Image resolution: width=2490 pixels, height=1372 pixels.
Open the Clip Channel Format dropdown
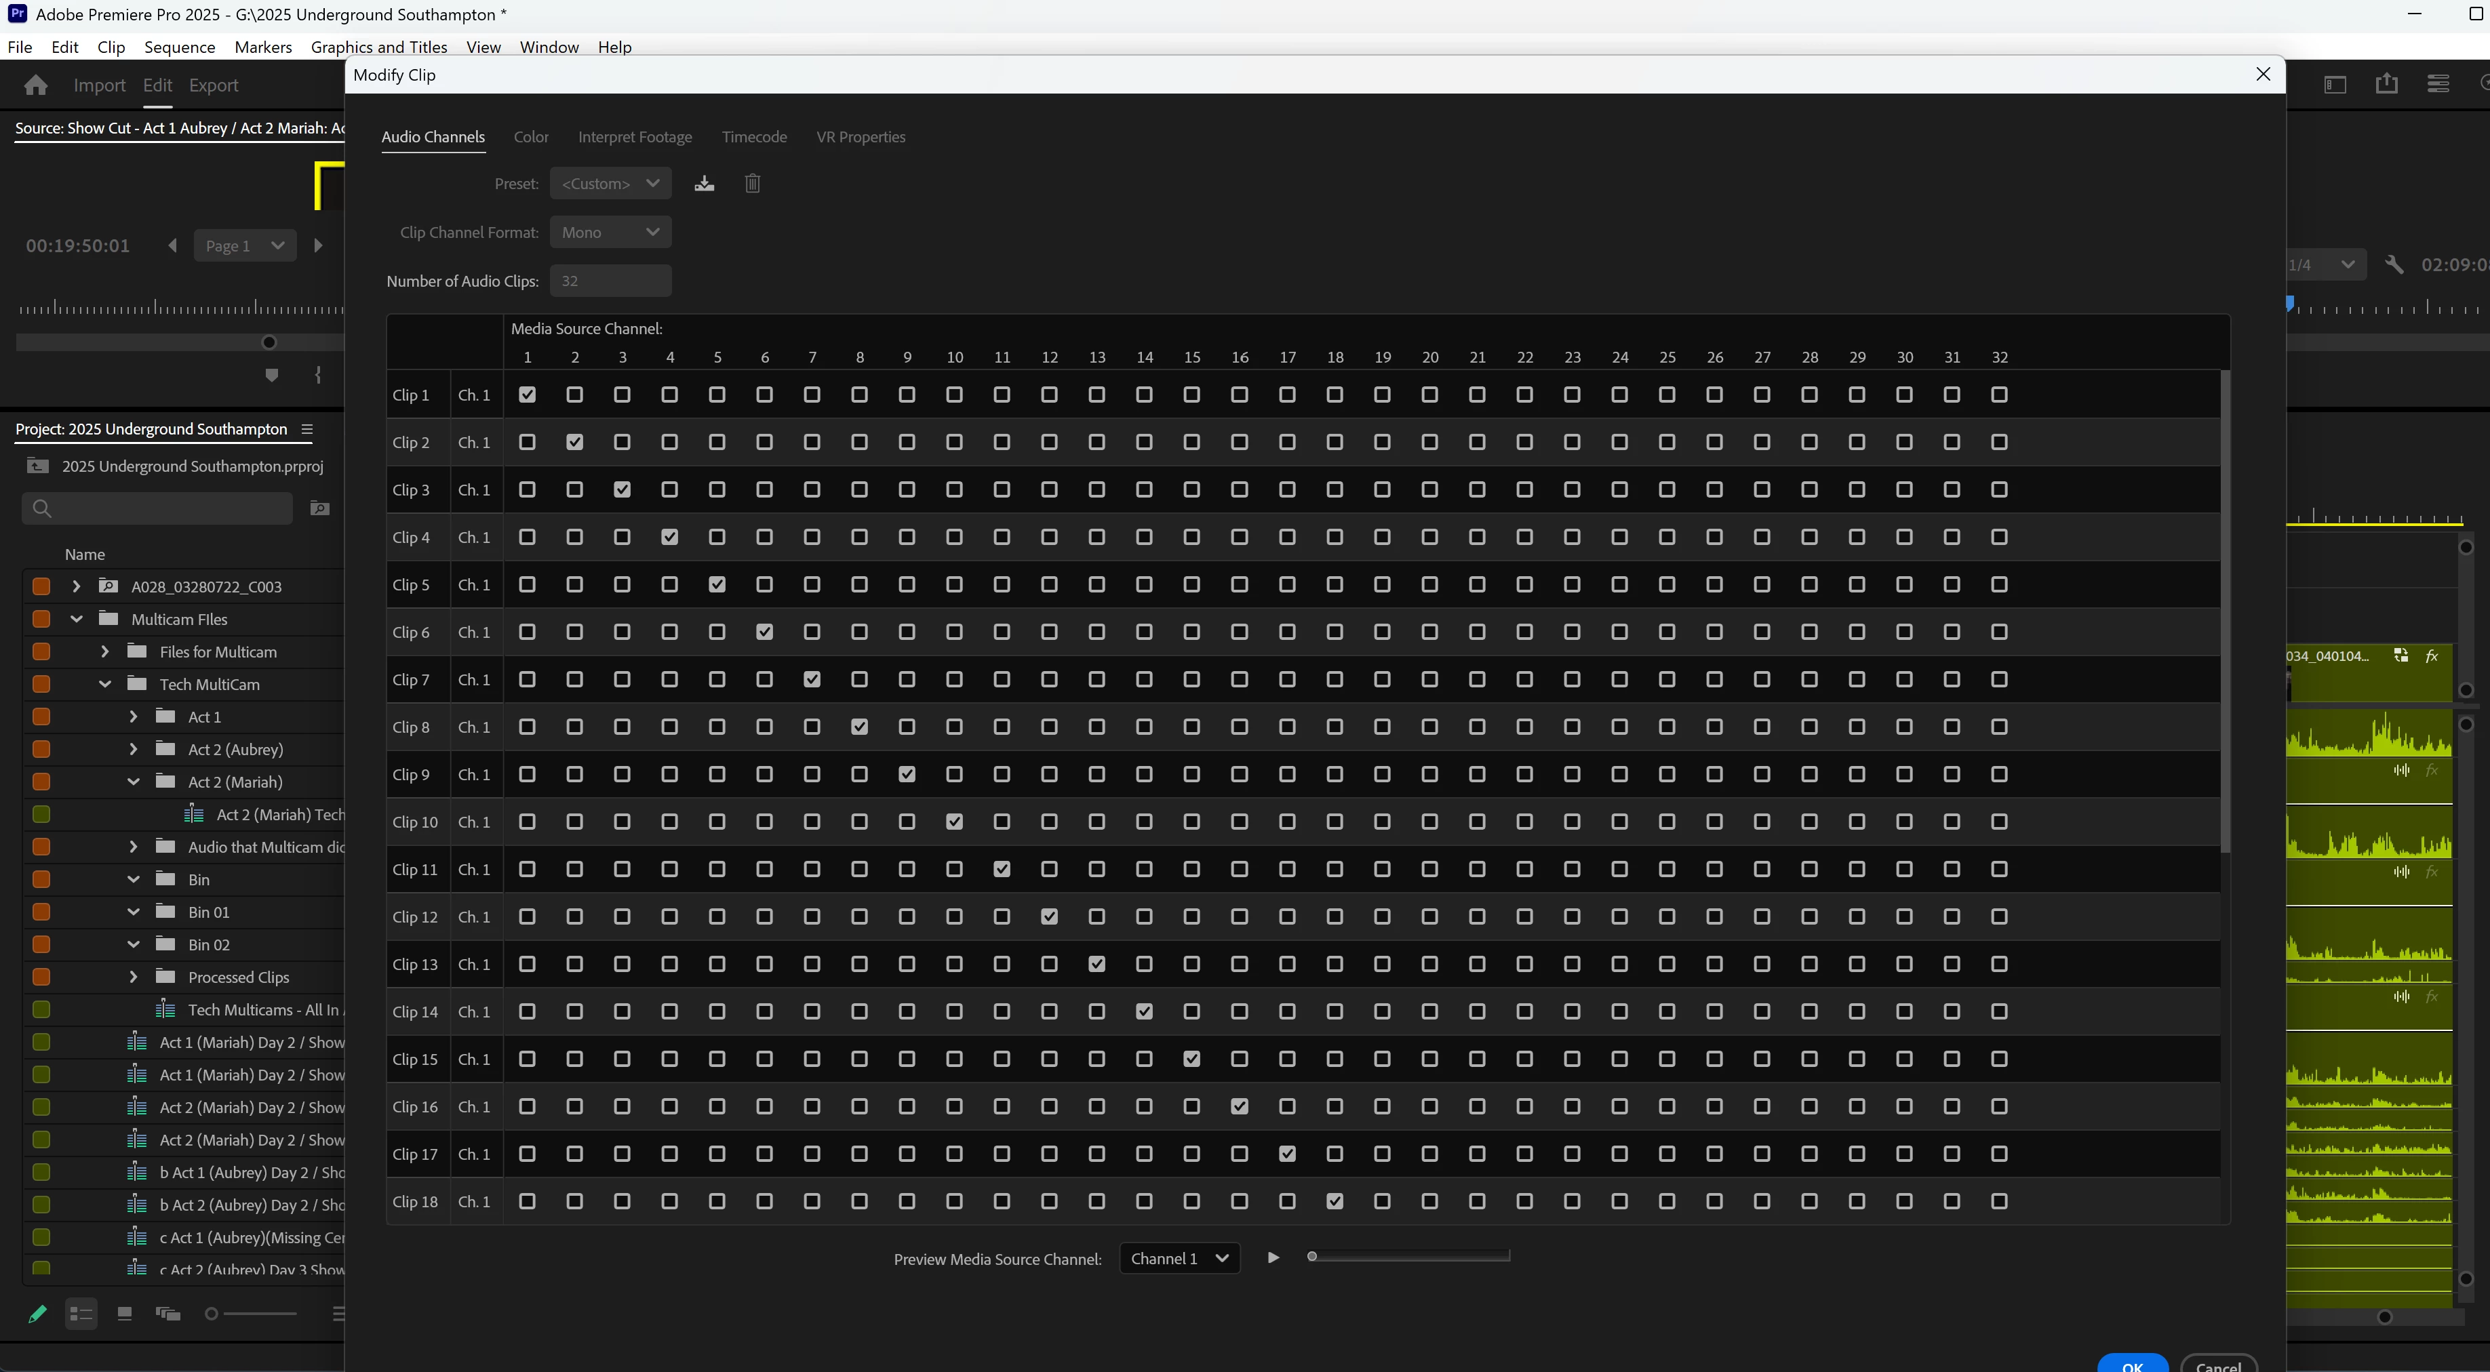(x=610, y=232)
